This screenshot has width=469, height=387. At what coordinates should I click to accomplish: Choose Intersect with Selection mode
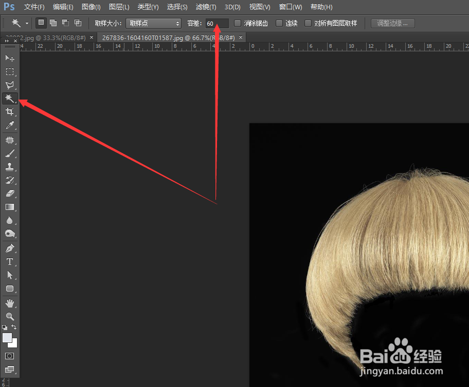pyautogui.click(x=78, y=23)
